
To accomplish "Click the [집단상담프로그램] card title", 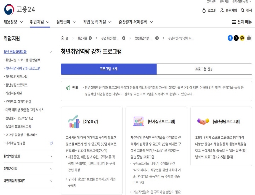I will click(226, 122).
